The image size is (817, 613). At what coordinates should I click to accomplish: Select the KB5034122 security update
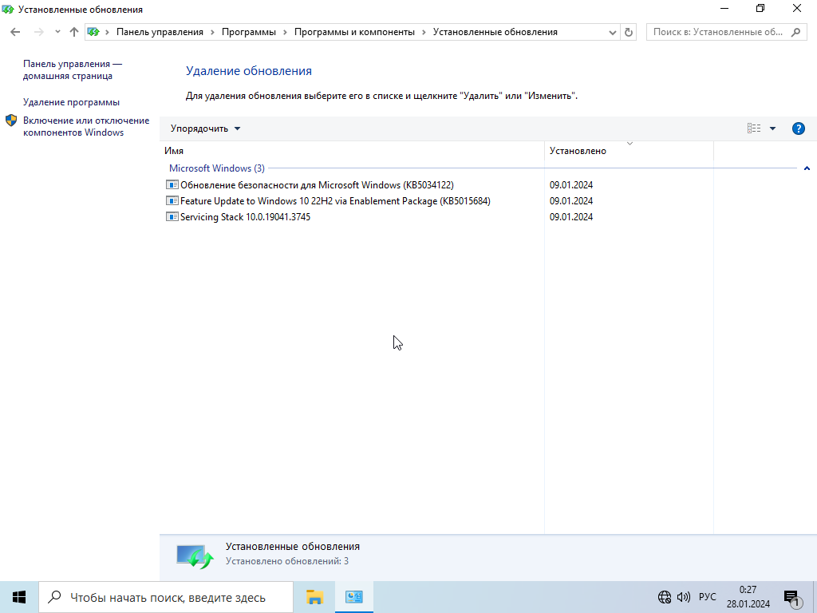pyautogui.click(x=316, y=185)
